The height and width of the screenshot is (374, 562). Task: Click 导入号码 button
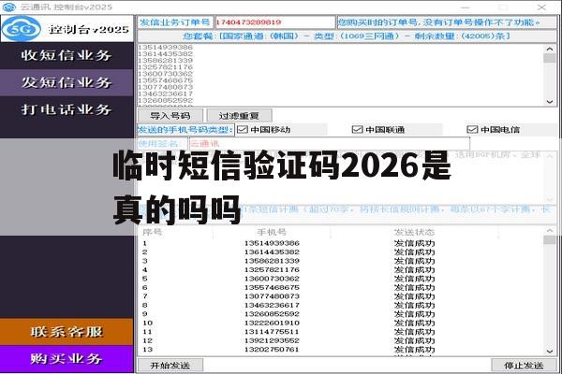pyautogui.click(x=170, y=116)
